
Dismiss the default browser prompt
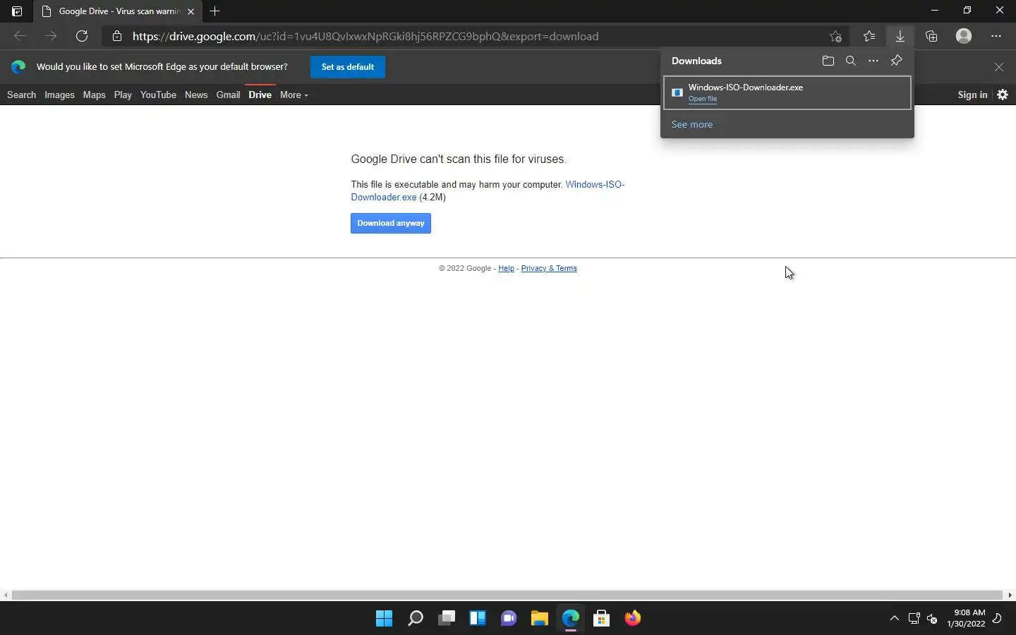click(x=999, y=67)
